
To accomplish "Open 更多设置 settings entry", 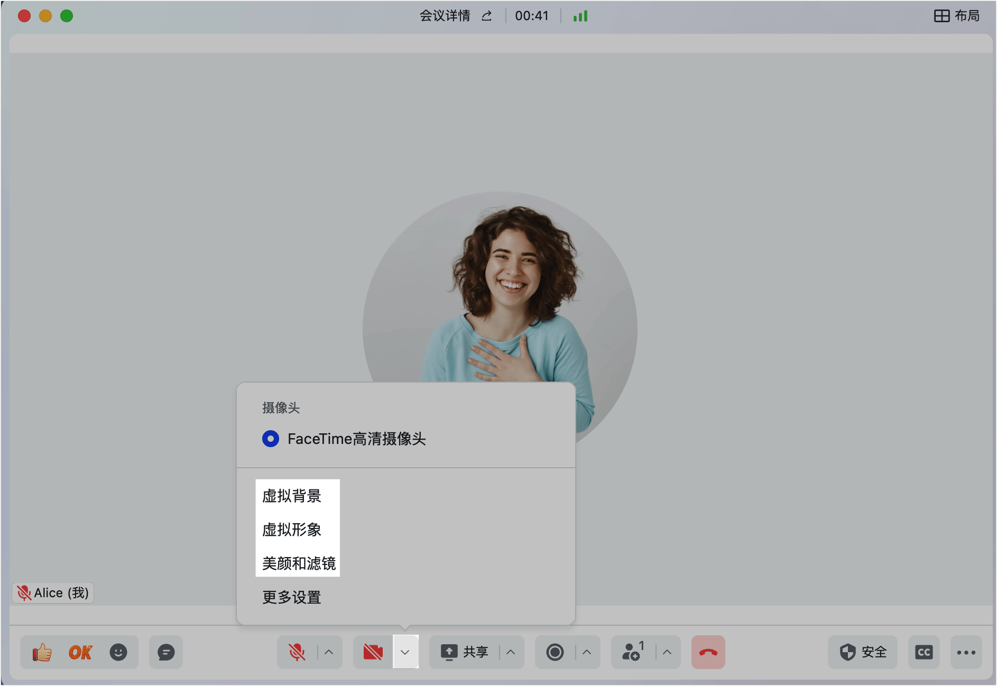I will click(x=290, y=597).
